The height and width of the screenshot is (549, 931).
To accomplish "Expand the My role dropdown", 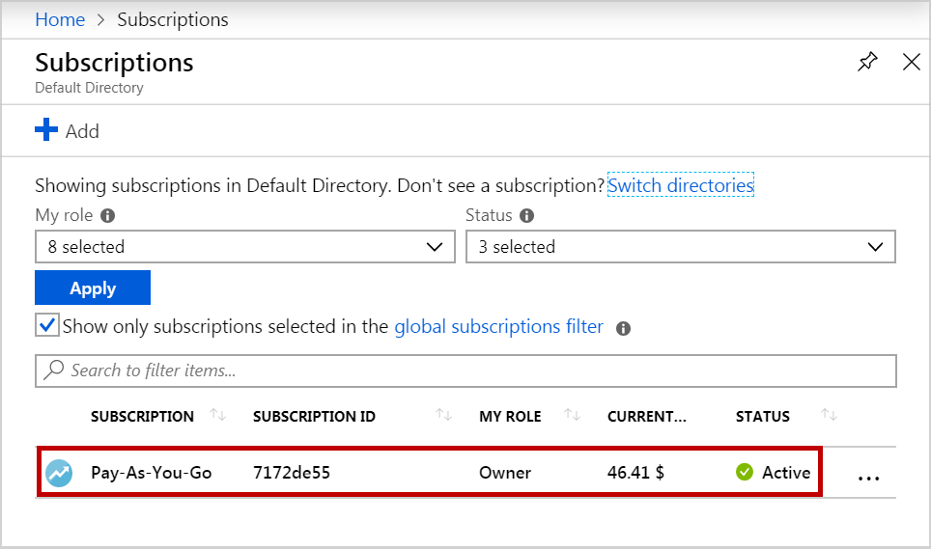I will (244, 247).
